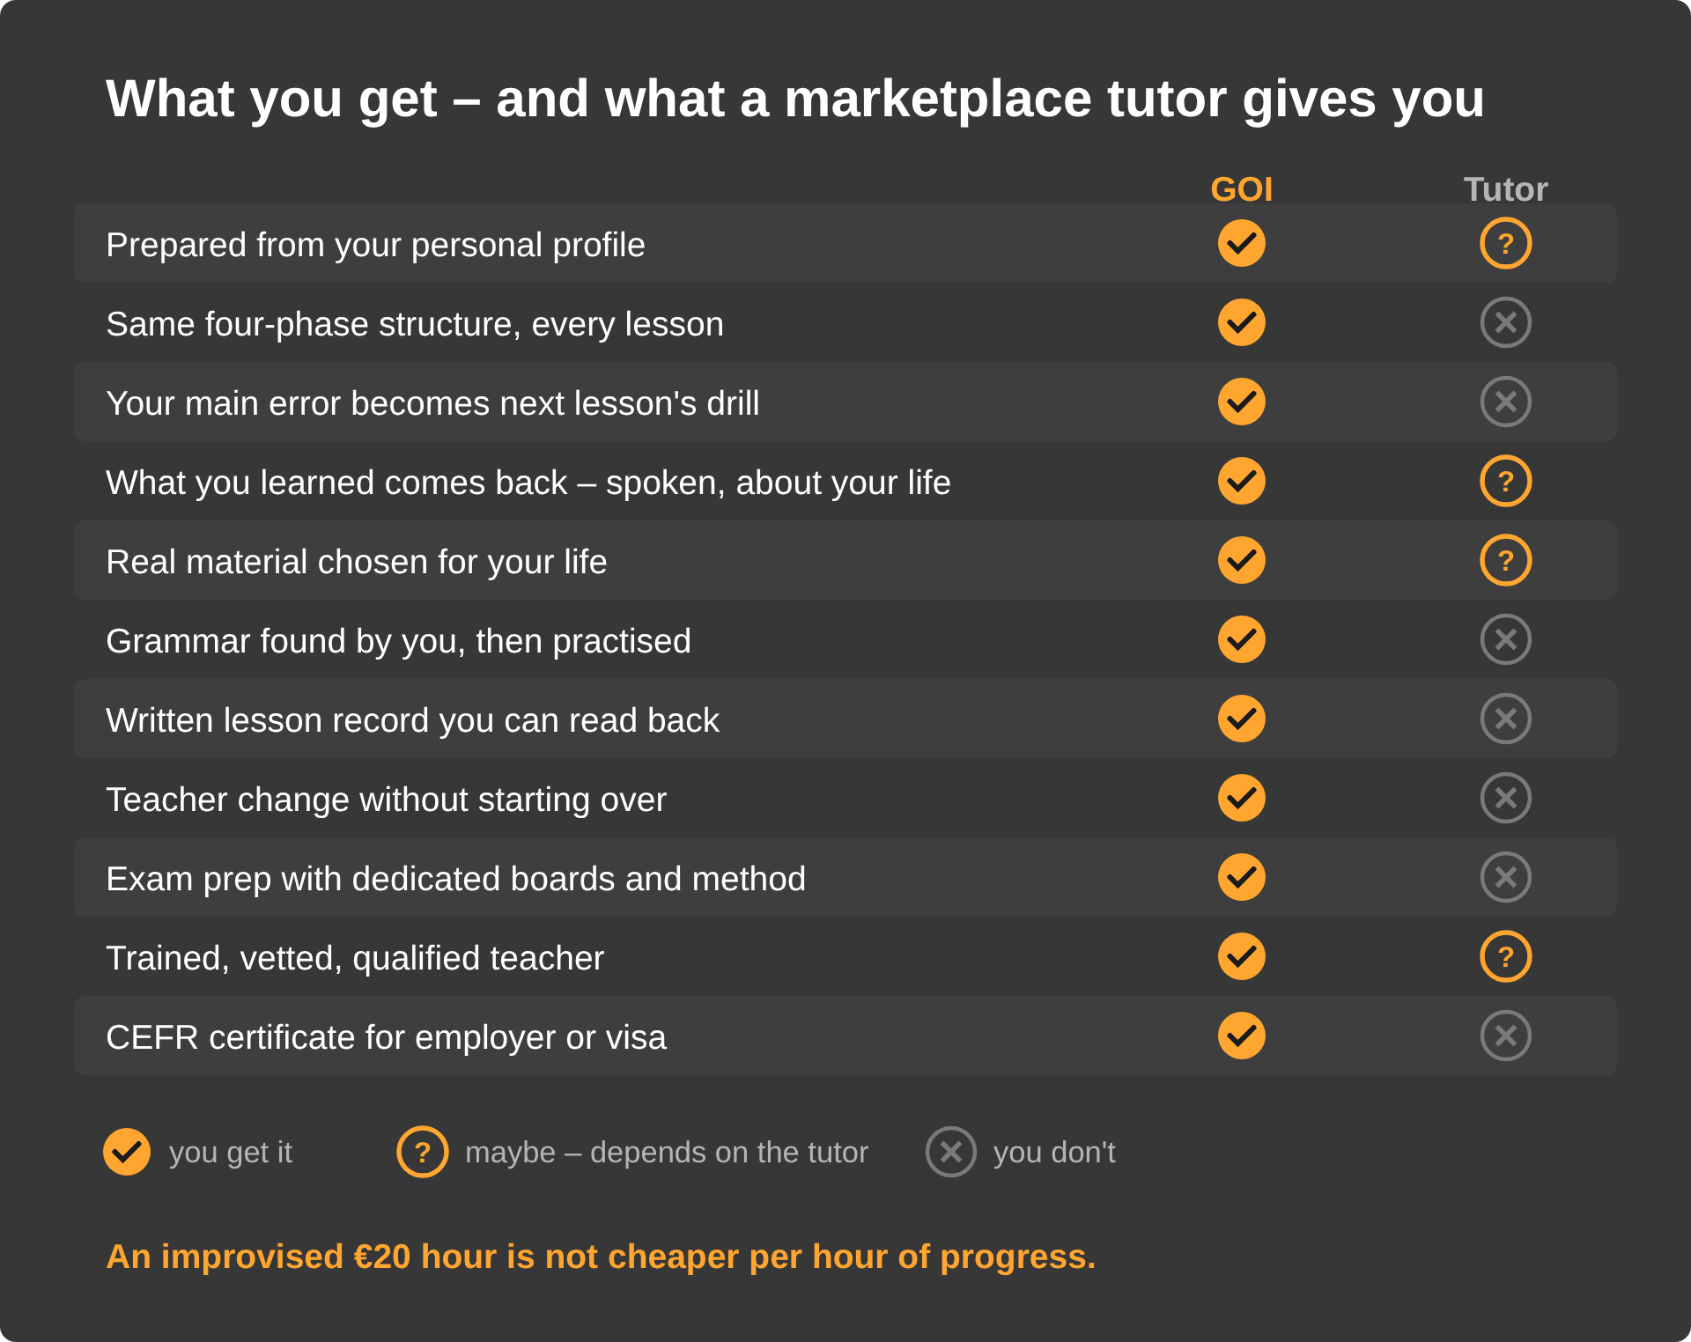
Task: Click Tutor X icon for four-phase structure row
Action: [1506, 322]
